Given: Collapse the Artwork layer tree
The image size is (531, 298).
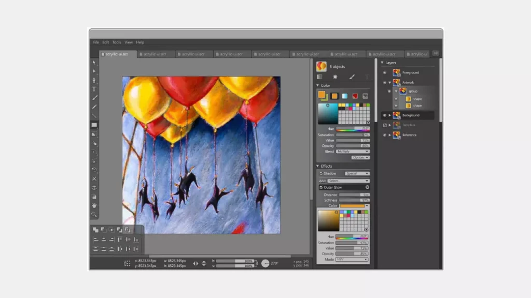Looking at the screenshot, I should coord(390,82).
